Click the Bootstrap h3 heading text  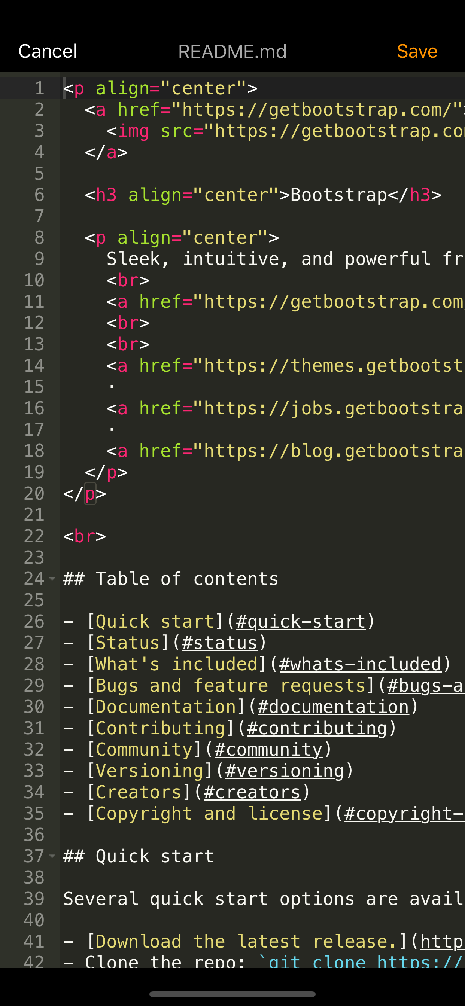coord(338,195)
